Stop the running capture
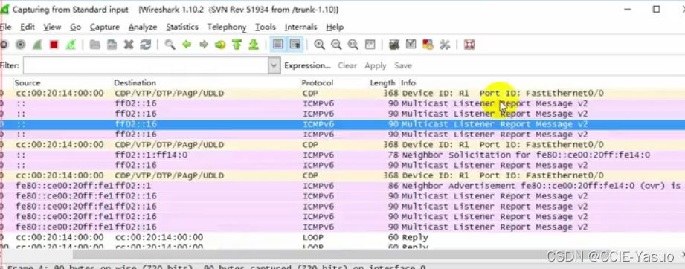Screen dimensions: 685x269 54,45
